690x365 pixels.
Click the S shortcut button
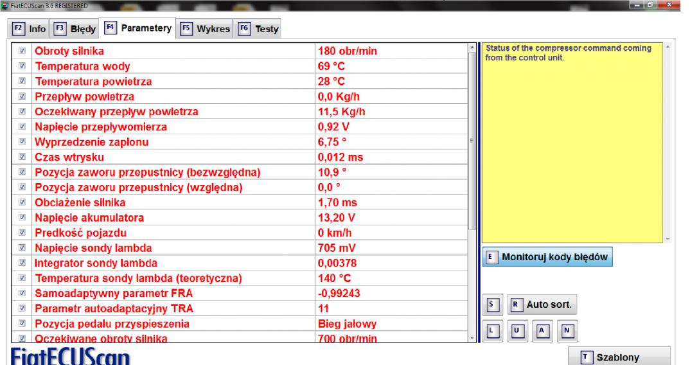pos(490,303)
